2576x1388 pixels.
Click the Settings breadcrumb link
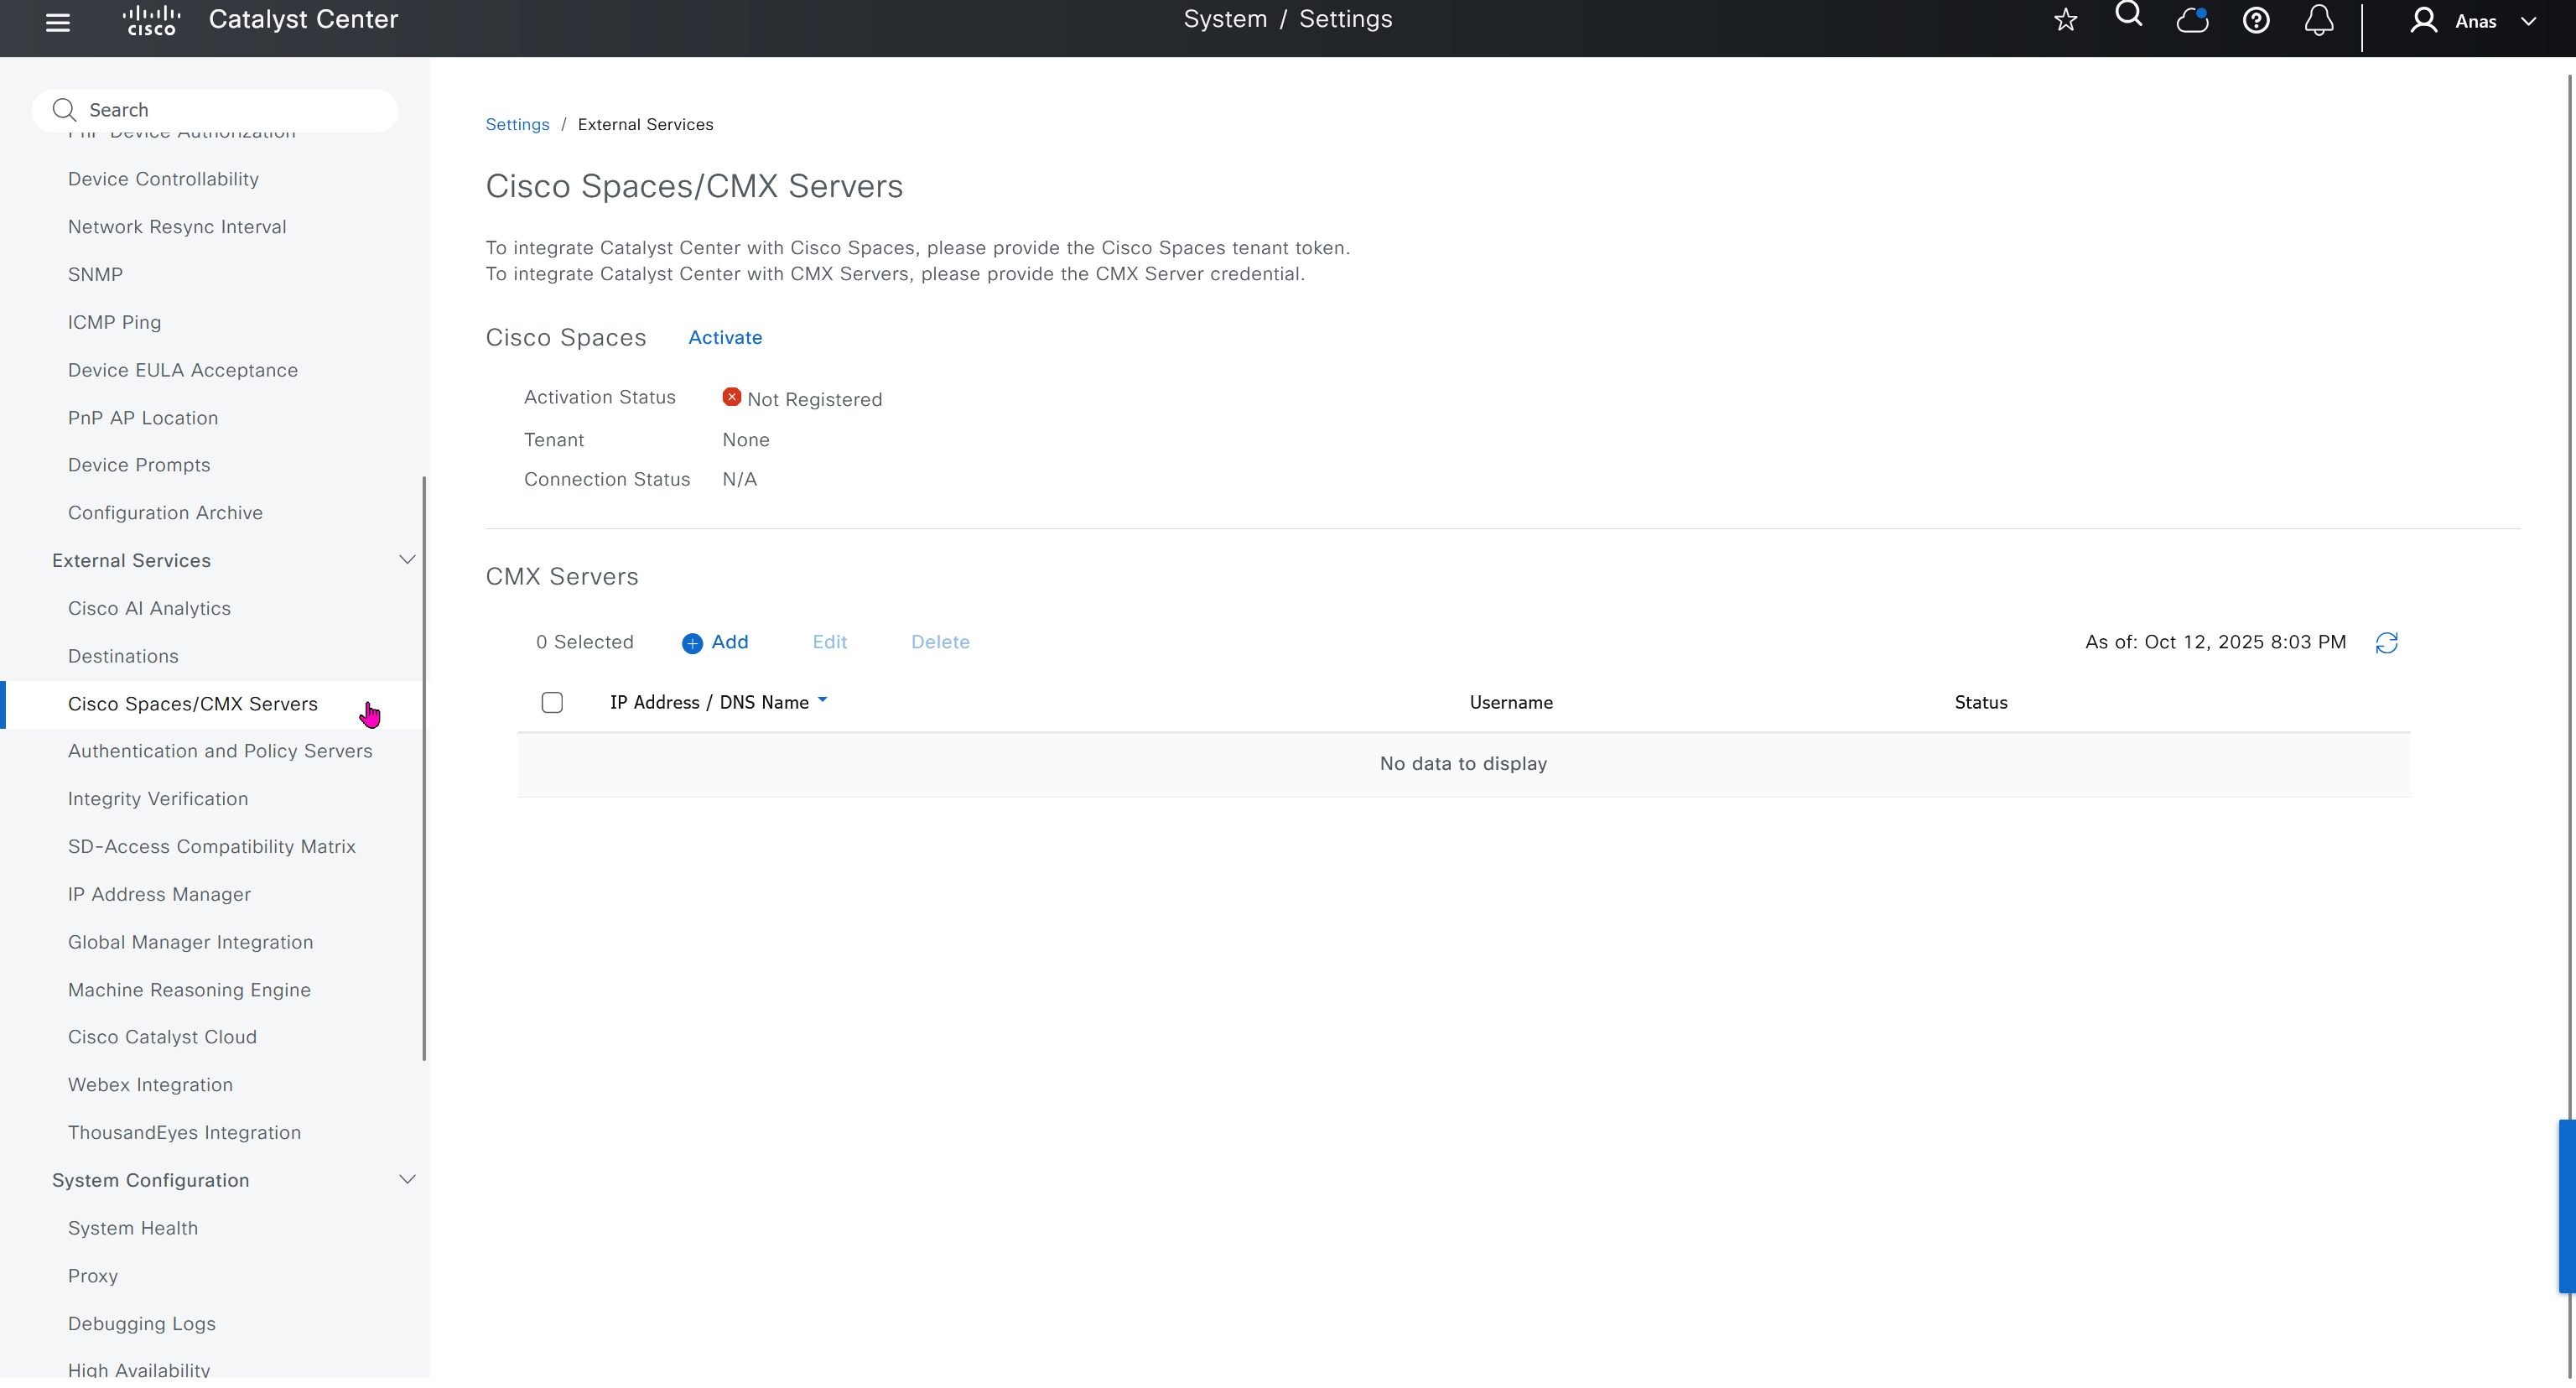[517, 124]
